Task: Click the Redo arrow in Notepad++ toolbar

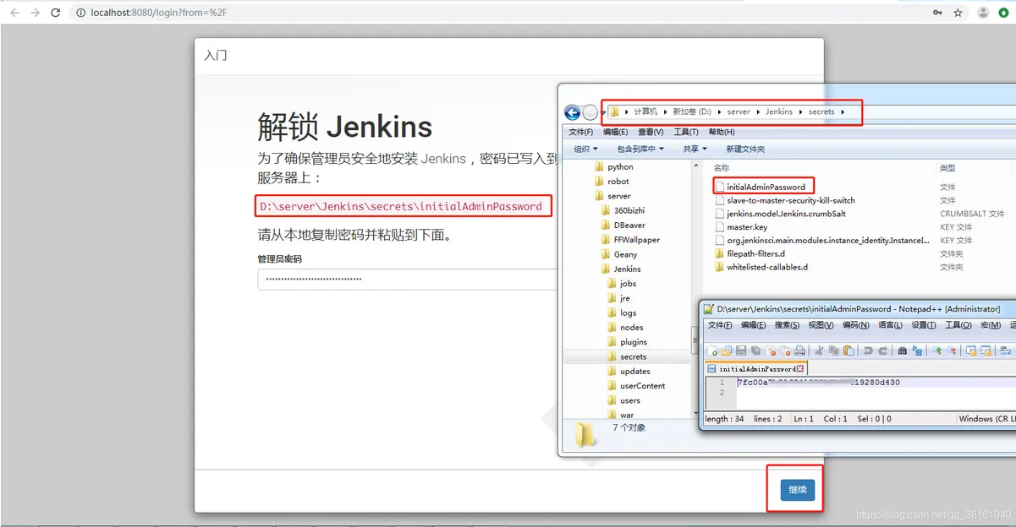Action: coord(882,350)
